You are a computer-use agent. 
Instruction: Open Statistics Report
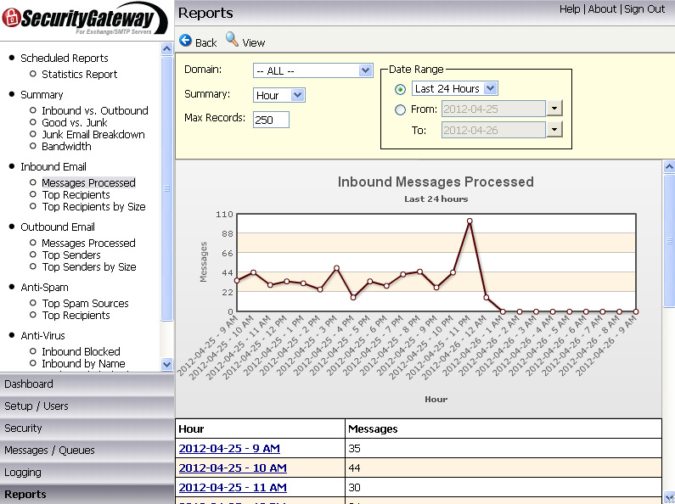click(79, 75)
